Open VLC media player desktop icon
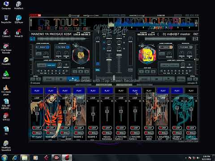 click(x=6, y=90)
